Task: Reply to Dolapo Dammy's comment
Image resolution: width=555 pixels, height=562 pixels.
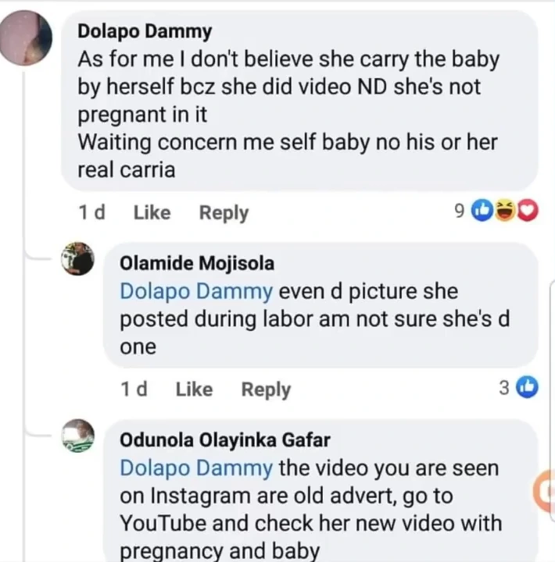Action: 224,212
